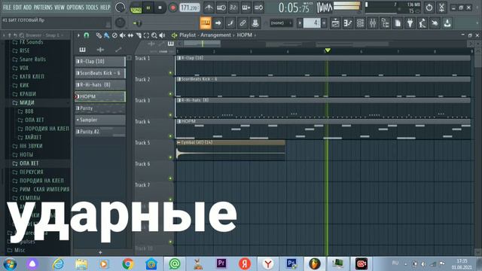Image resolution: width=482 pixels, height=271 pixels.
Task: Select the playlist Zoom magnifier tool
Action: tap(154, 35)
